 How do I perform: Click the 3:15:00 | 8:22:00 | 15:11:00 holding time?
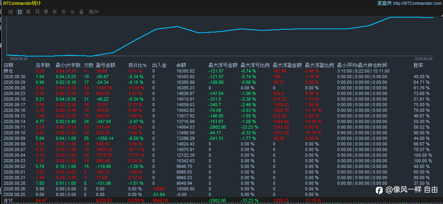pos(363,71)
